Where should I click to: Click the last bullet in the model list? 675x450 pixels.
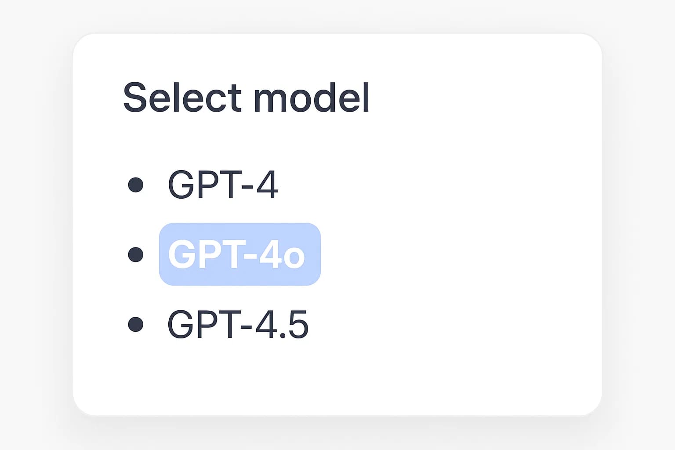tap(135, 324)
